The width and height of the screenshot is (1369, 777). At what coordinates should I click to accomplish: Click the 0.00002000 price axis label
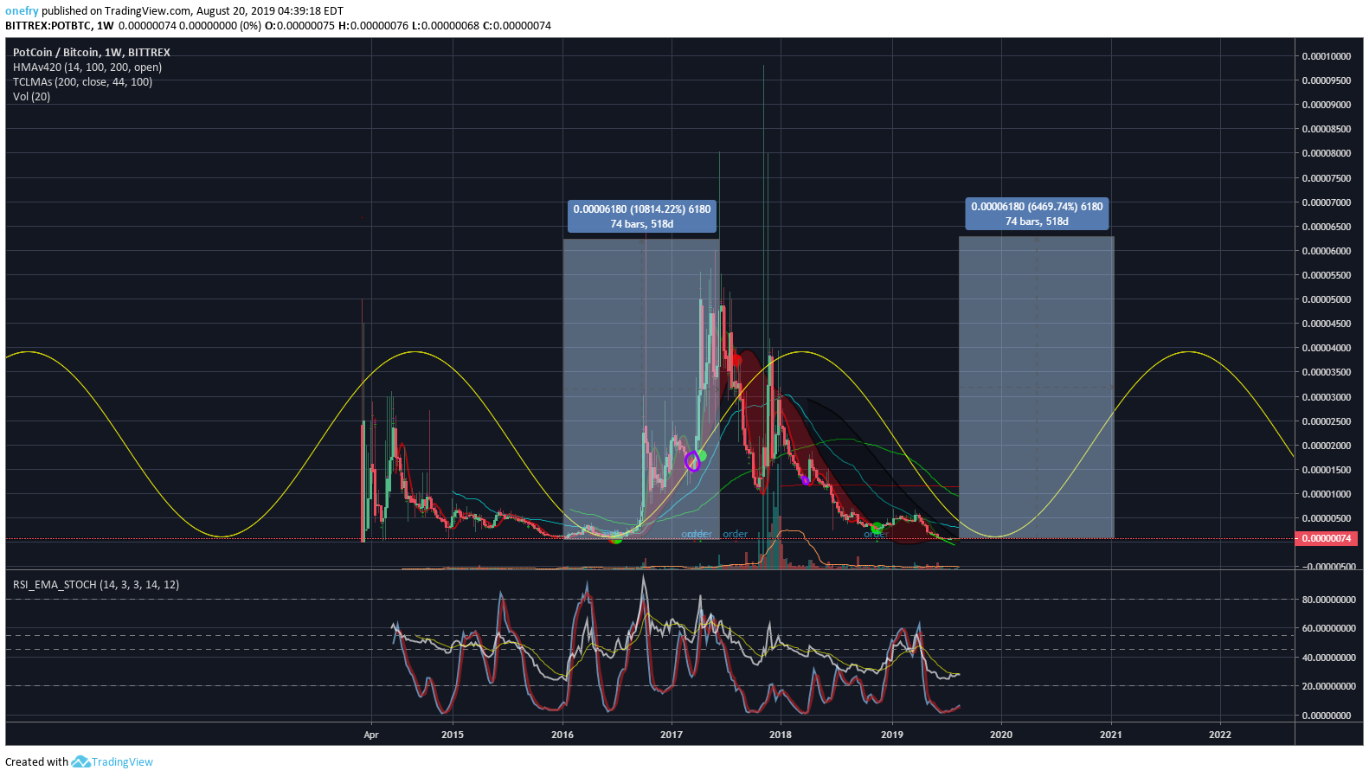pos(1327,446)
